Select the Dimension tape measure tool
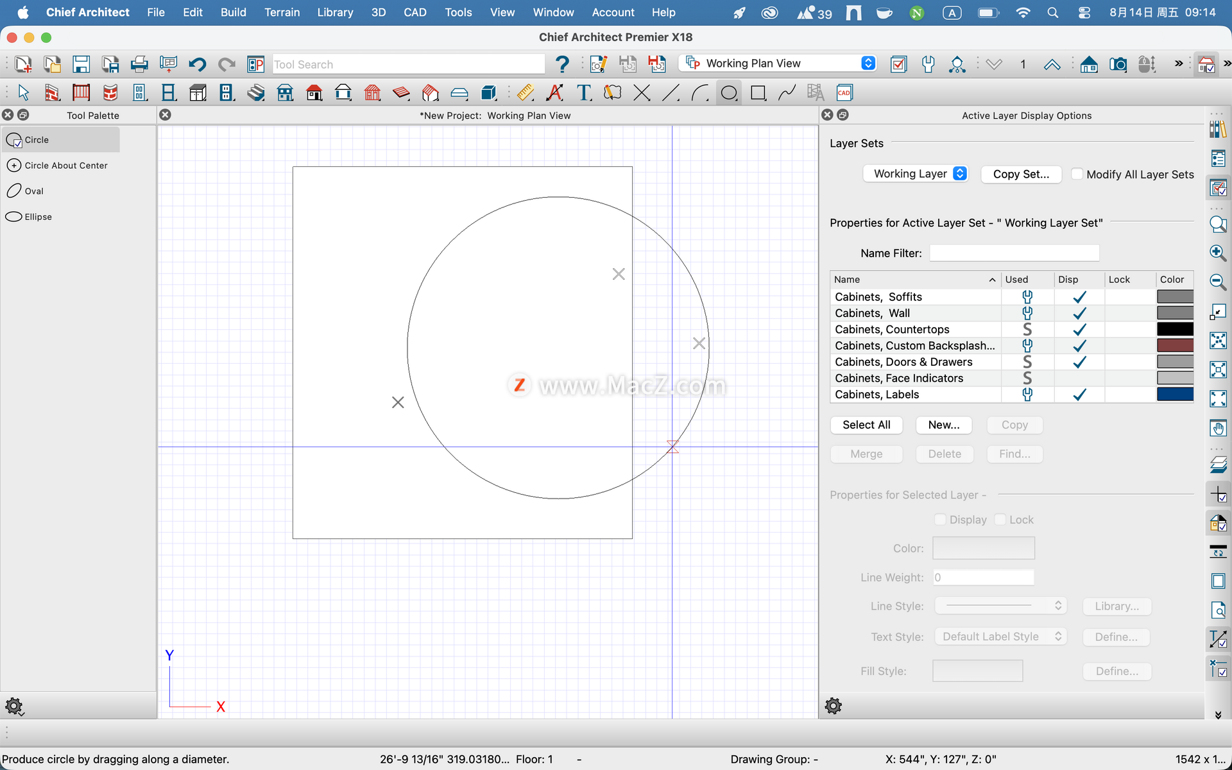1232x770 pixels. pyautogui.click(x=526, y=93)
